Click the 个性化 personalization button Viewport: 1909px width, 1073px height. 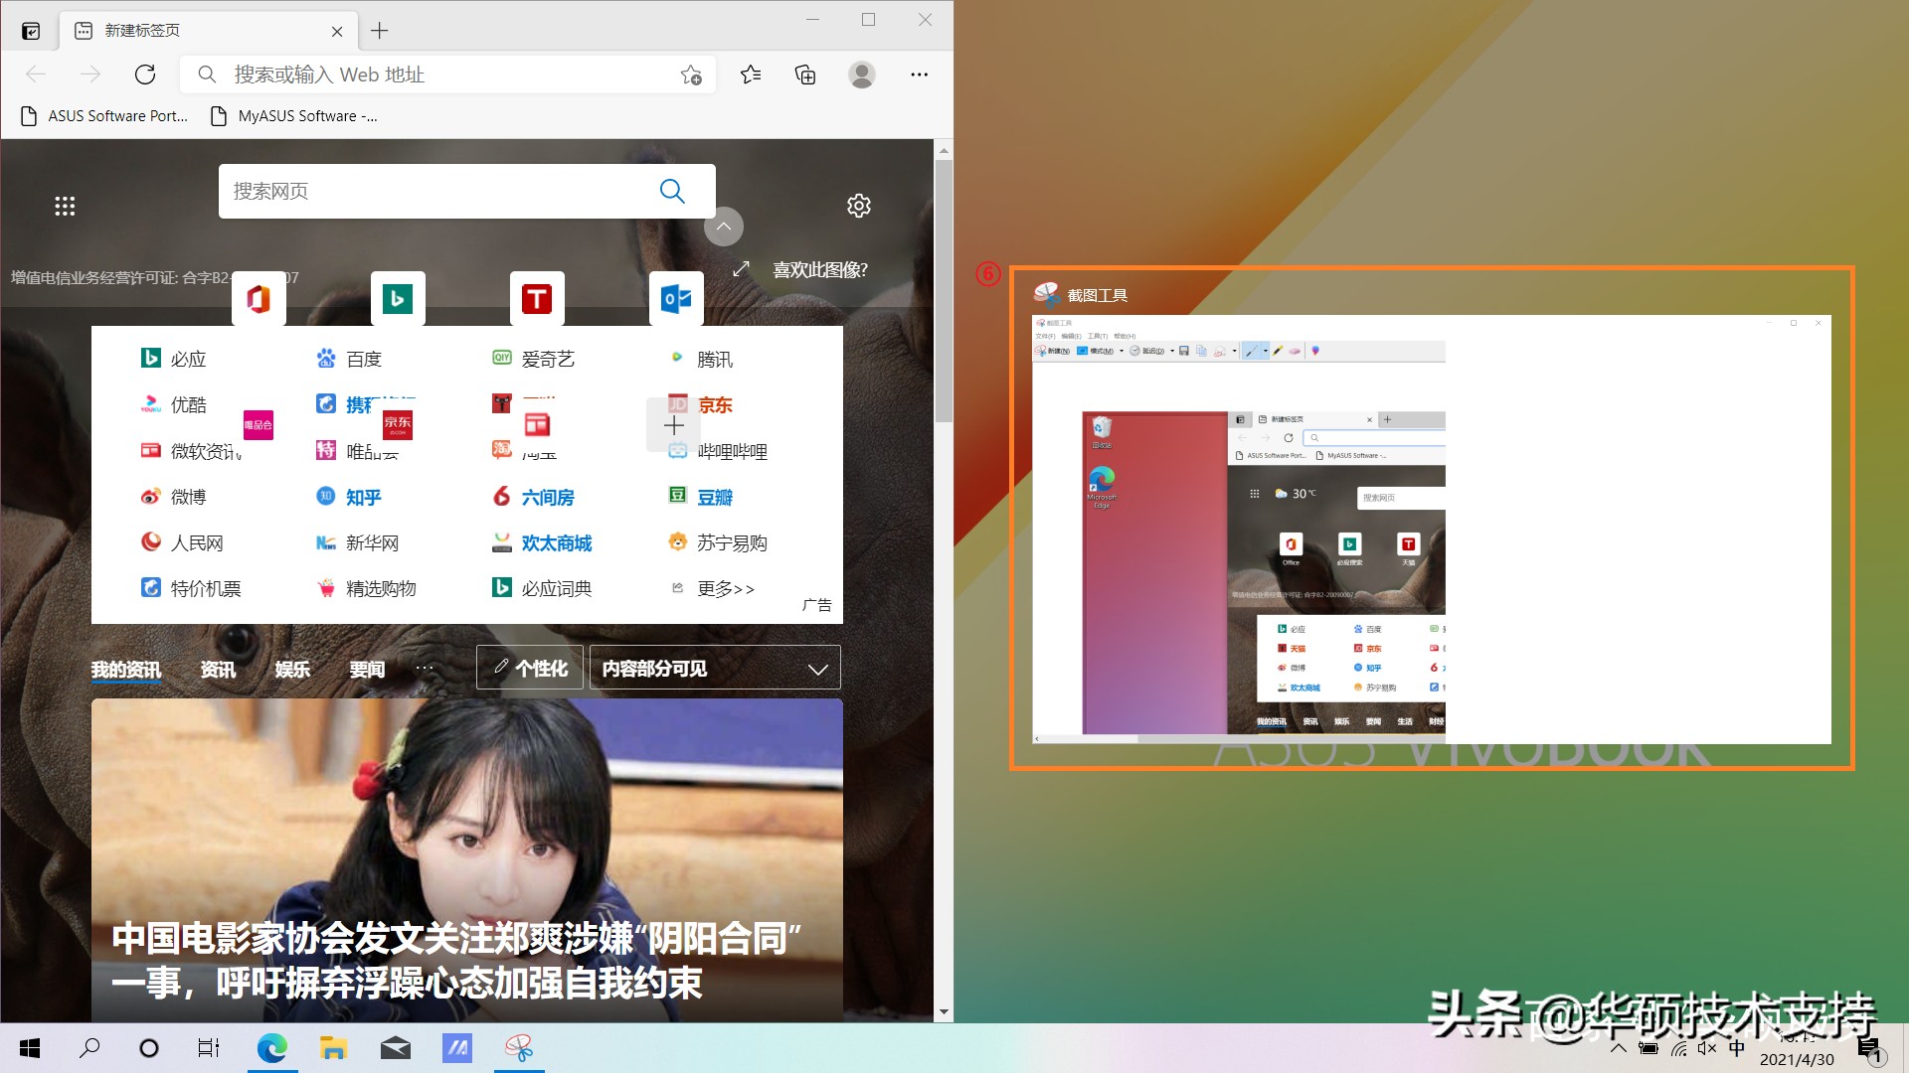click(x=529, y=668)
